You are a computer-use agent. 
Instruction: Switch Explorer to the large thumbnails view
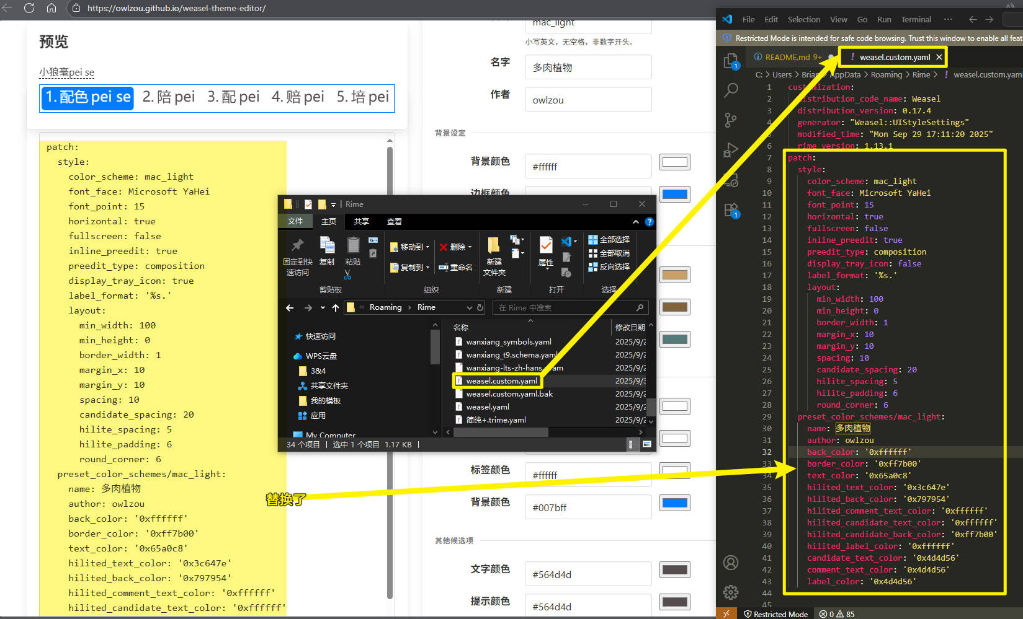click(x=646, y=444)
